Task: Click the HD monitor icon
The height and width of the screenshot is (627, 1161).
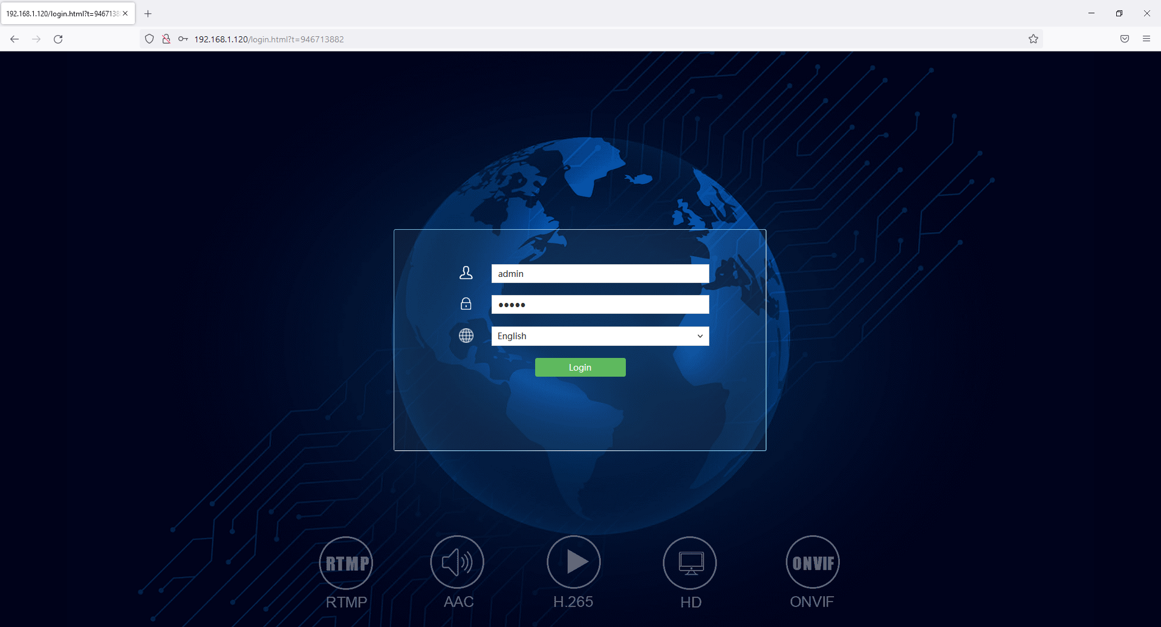Action: click(690, 563)
